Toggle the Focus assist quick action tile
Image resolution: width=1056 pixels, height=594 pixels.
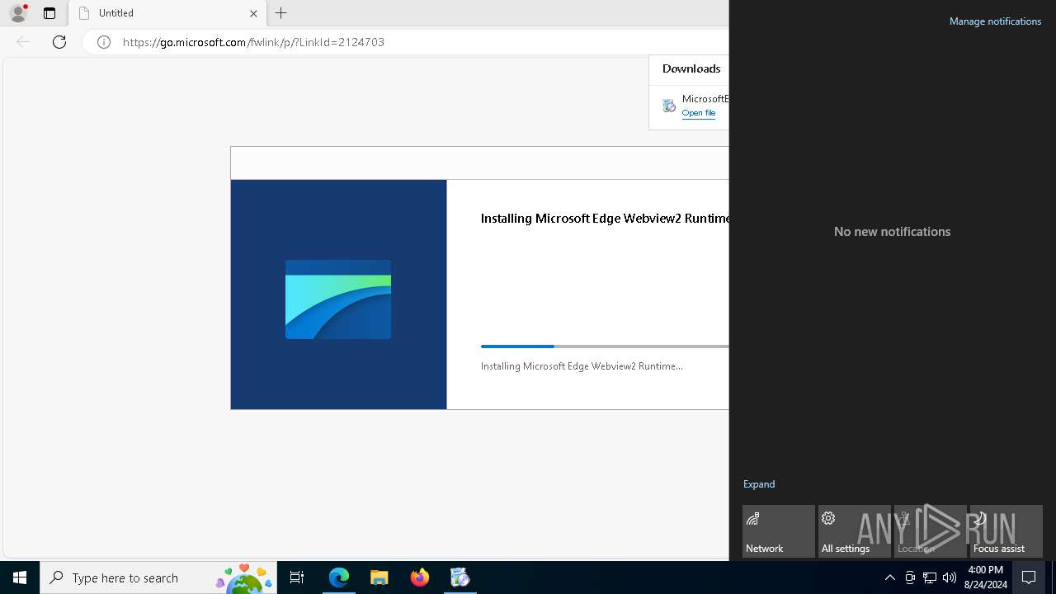click(x=1006, y=531)
